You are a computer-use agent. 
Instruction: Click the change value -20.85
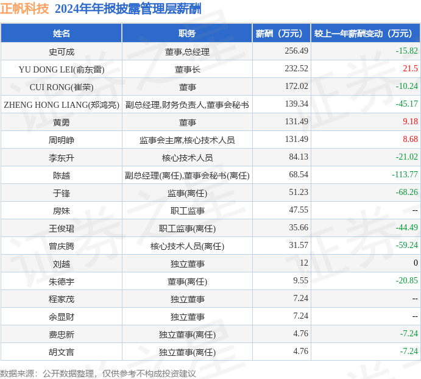pyautogui.click(x=407, y=280)
